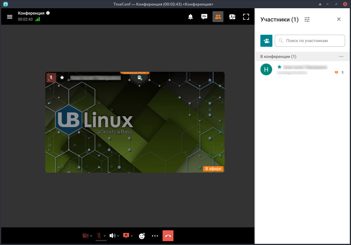Enter full screen mode
The width and height of the screenshot is (351, 245).
coord(246,17)
